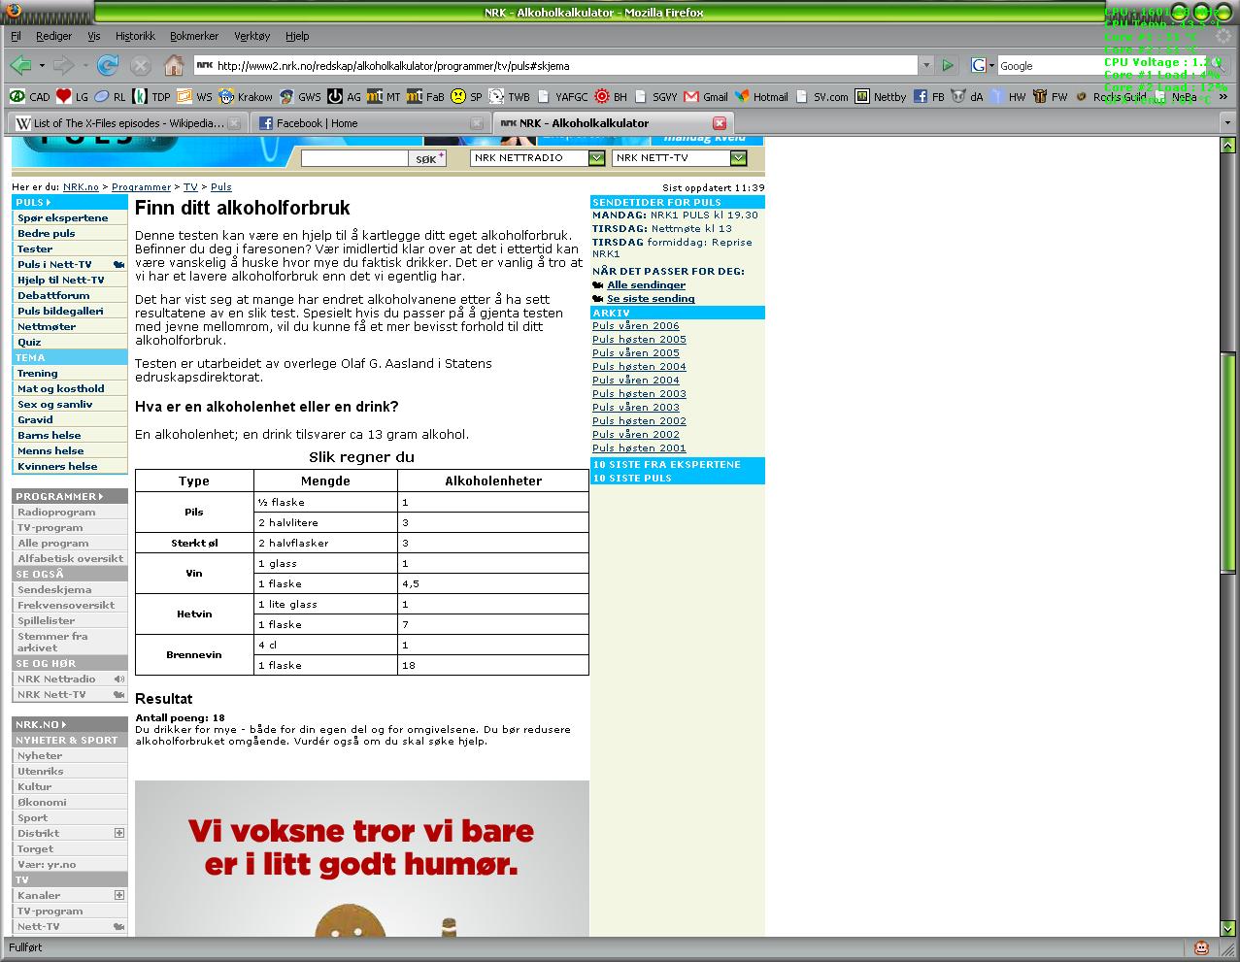Open the Puls høsten 2001 archive link
This screenshot has height=962, width=1240.
coord(639,448)
